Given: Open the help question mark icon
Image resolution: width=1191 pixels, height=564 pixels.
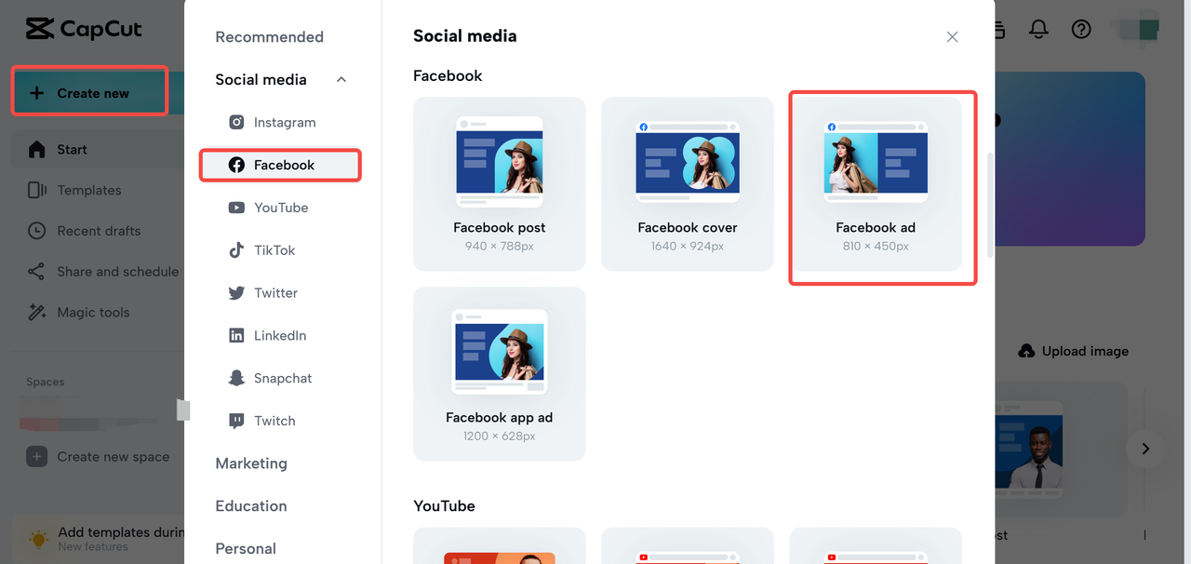Looking at the screenshot, I should click(1081, 29).
